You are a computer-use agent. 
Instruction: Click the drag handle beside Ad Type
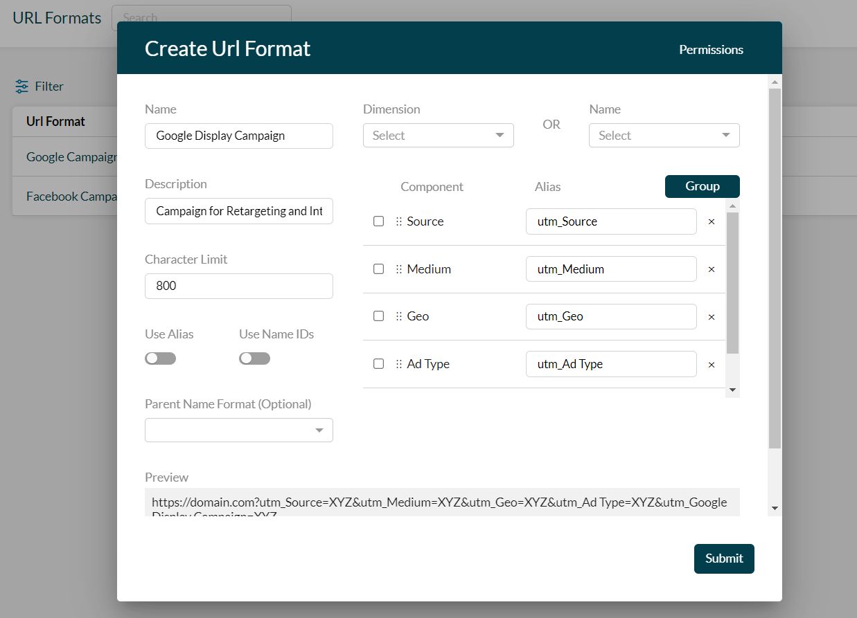click(400, 363)
